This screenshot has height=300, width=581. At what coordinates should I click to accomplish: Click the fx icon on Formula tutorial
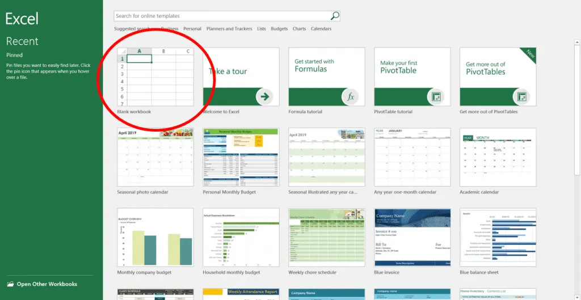[350, 97]
